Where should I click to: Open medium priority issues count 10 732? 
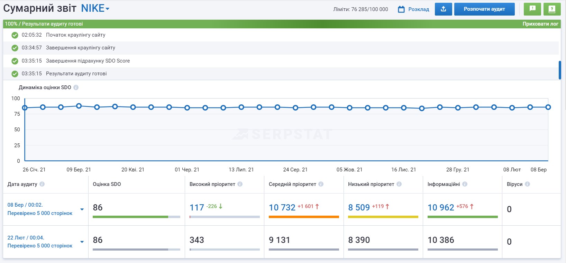(282, 207)
